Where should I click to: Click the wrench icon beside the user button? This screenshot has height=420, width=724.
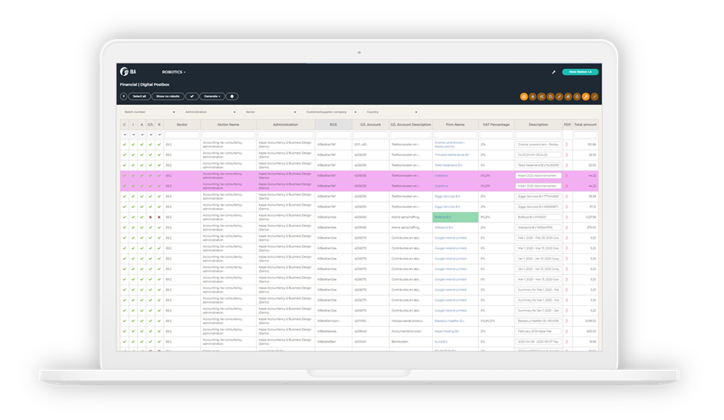coord(554,72)
